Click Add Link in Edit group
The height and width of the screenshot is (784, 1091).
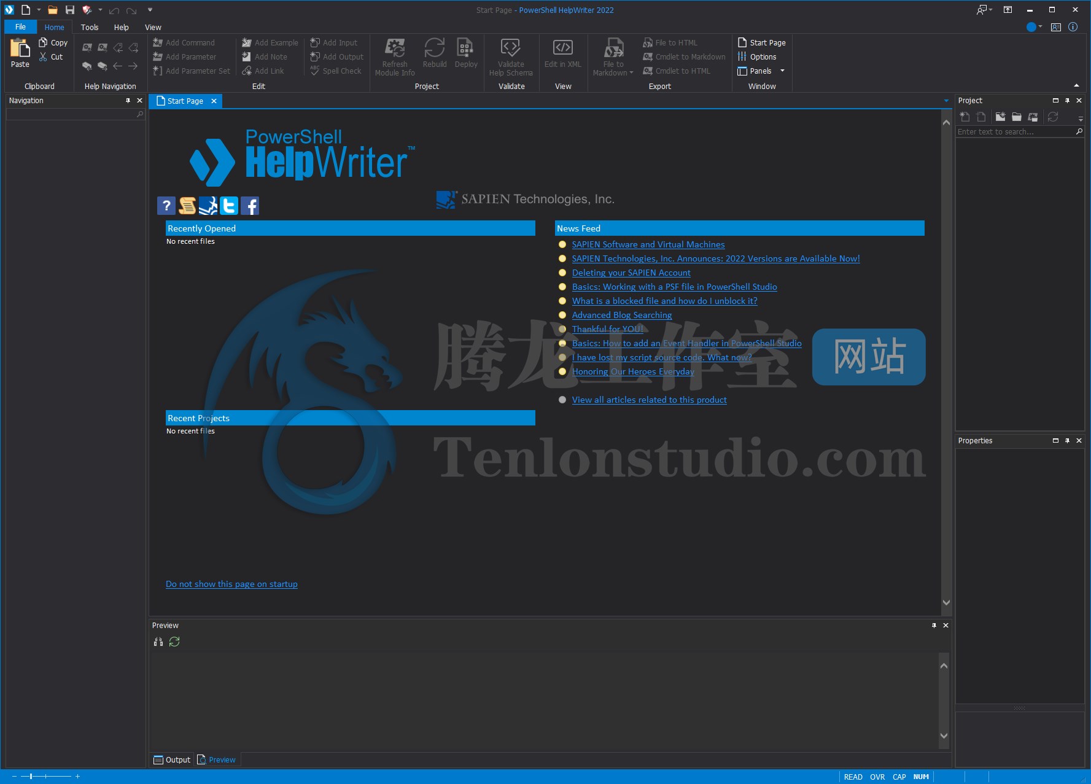coord(263,71)
